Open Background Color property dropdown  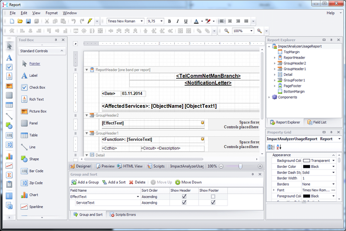coord(334,161)
